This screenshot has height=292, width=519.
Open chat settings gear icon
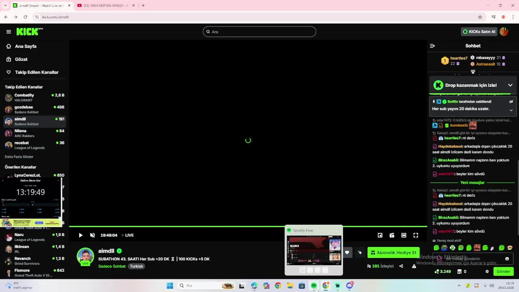[x=487, y=272]
